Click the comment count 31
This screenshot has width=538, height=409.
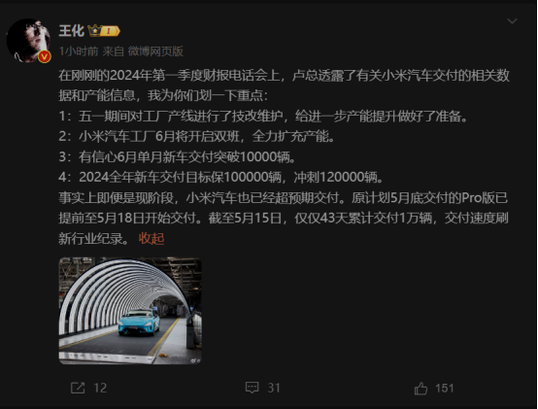274,388
